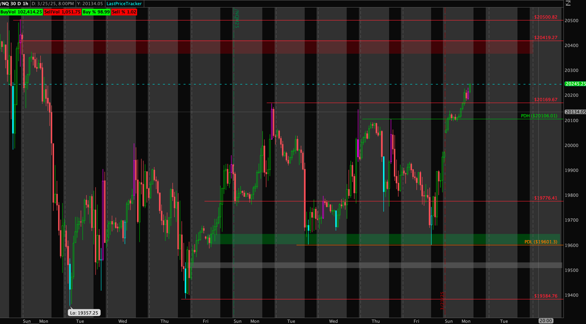Viewport: 586px width, 324px height.
Task: Click the gray 20134.05 cursor price bubble
Action: pos(575,112)
